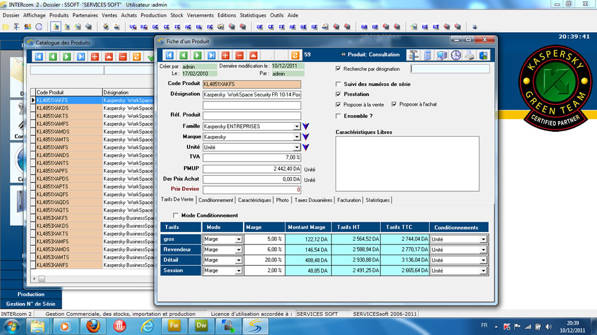Viewport: 597px width, 335px height.
Task: Click red plus icon in Catalogue des Produits
Action: [95, 57]
